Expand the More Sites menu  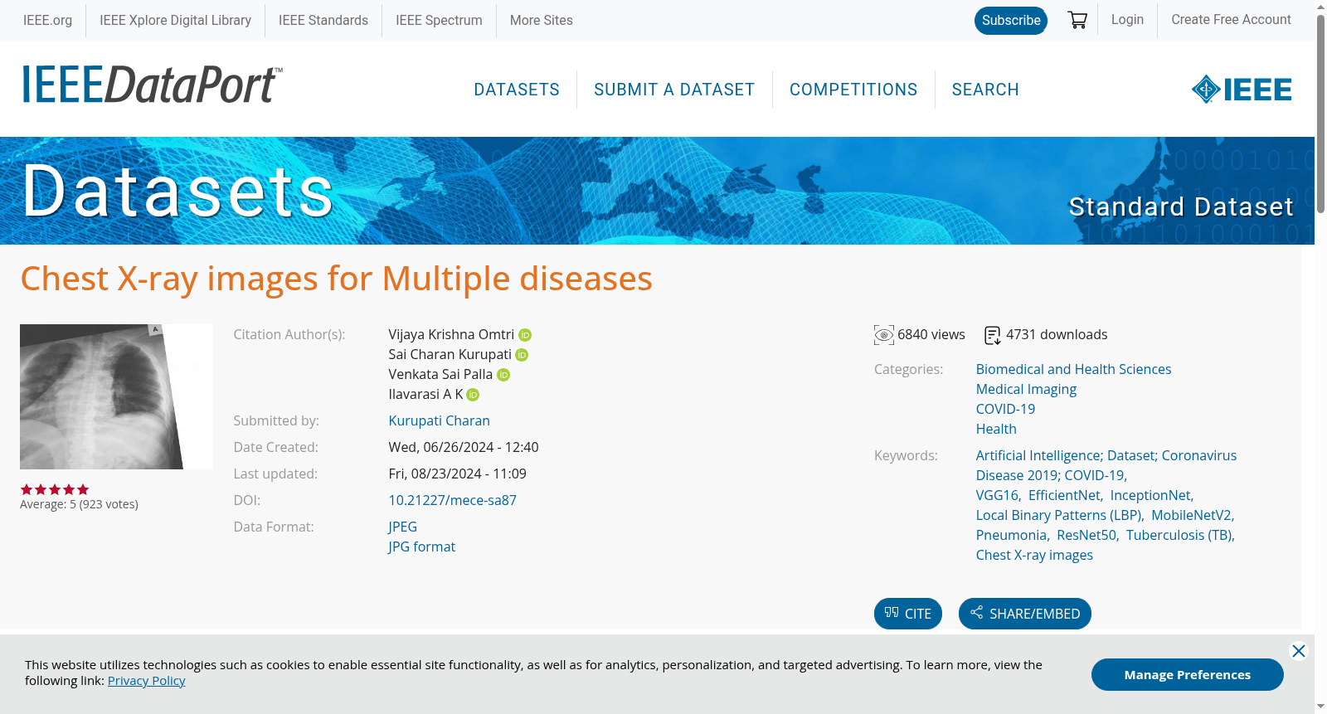coord(541,21)
